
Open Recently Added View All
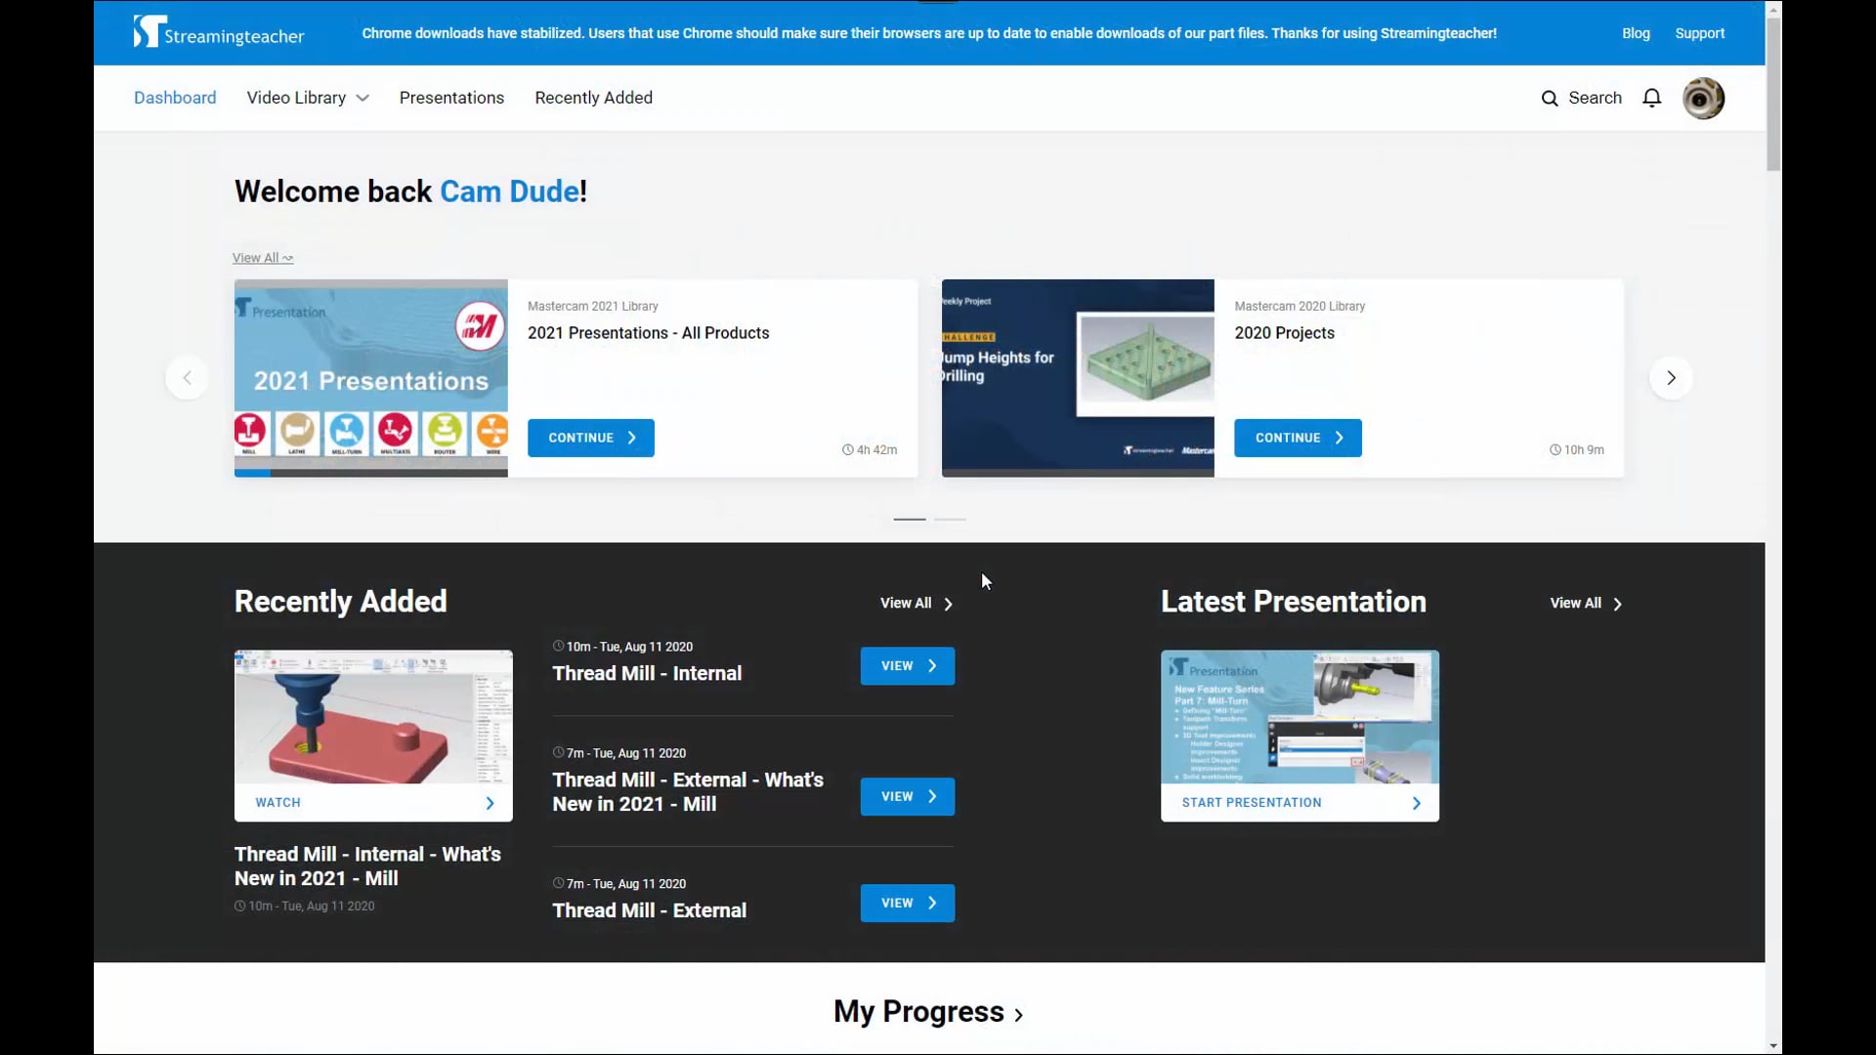point(917,604)
